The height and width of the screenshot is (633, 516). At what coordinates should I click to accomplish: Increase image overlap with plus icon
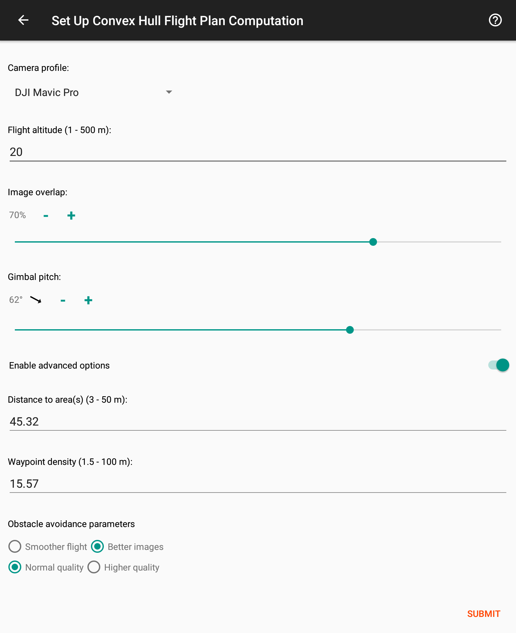coord(71,216)
